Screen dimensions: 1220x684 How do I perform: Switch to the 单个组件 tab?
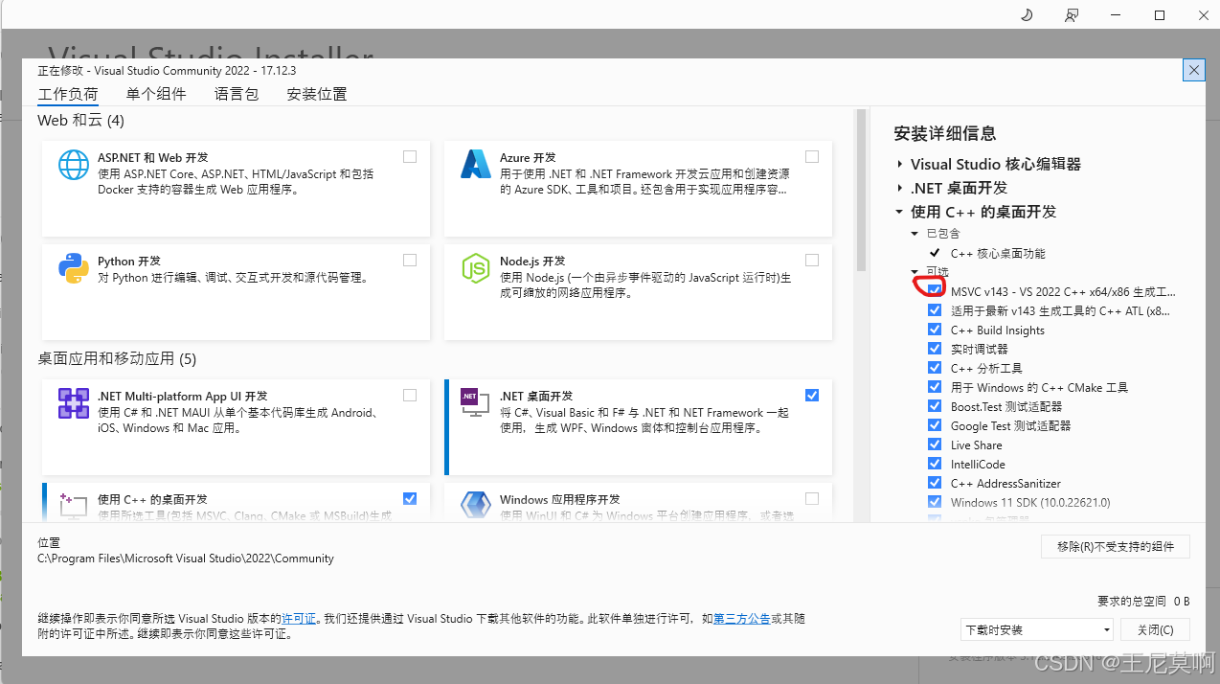pos(156,94)
